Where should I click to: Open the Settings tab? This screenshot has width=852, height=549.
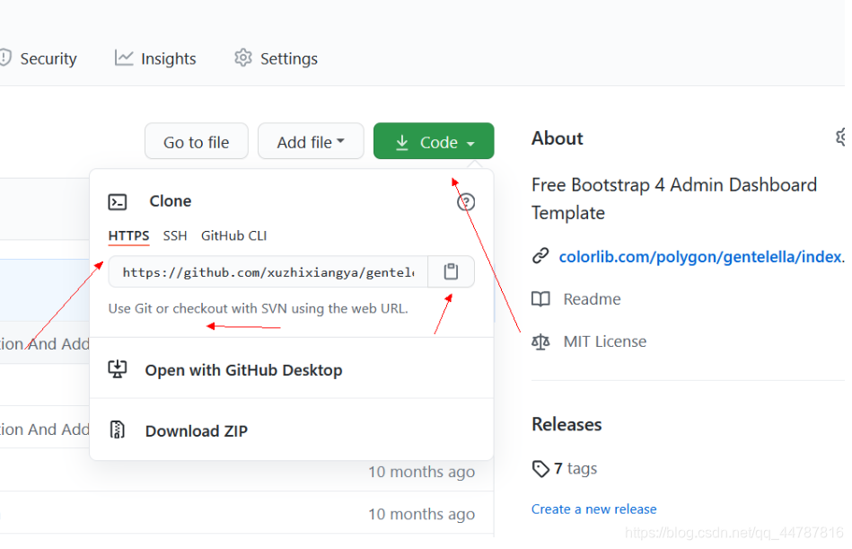click(x=276, y=58)
